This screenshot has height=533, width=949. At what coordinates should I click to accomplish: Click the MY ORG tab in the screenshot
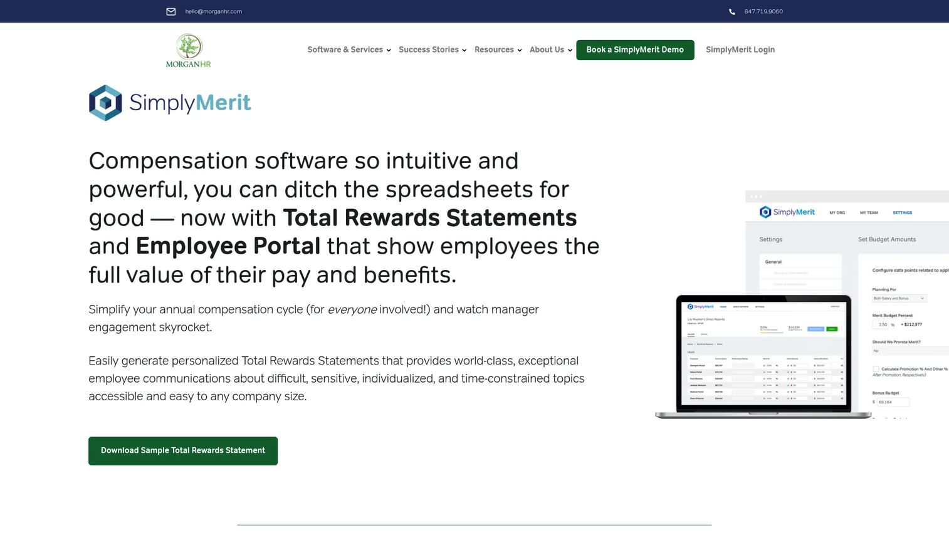[837, 213]
